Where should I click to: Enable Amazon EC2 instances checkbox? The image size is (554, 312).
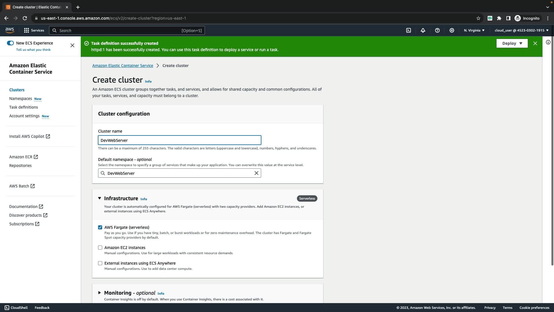[100, 248]
